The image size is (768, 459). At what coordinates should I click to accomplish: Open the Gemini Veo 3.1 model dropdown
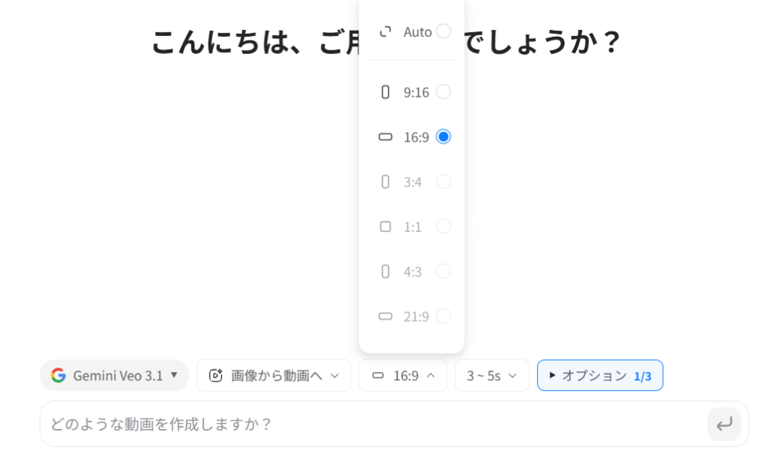pos(114,376)
